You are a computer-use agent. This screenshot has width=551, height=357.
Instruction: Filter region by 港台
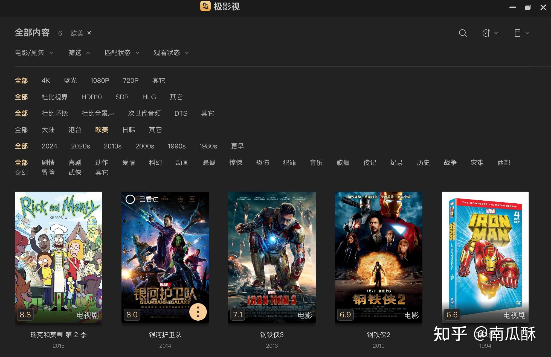75,130
